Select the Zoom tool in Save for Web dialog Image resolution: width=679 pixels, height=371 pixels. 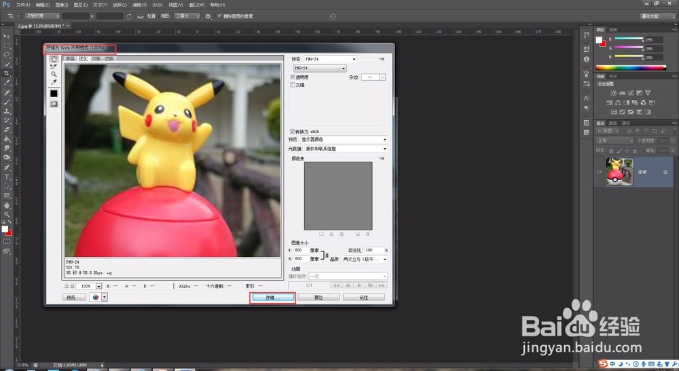54,74
